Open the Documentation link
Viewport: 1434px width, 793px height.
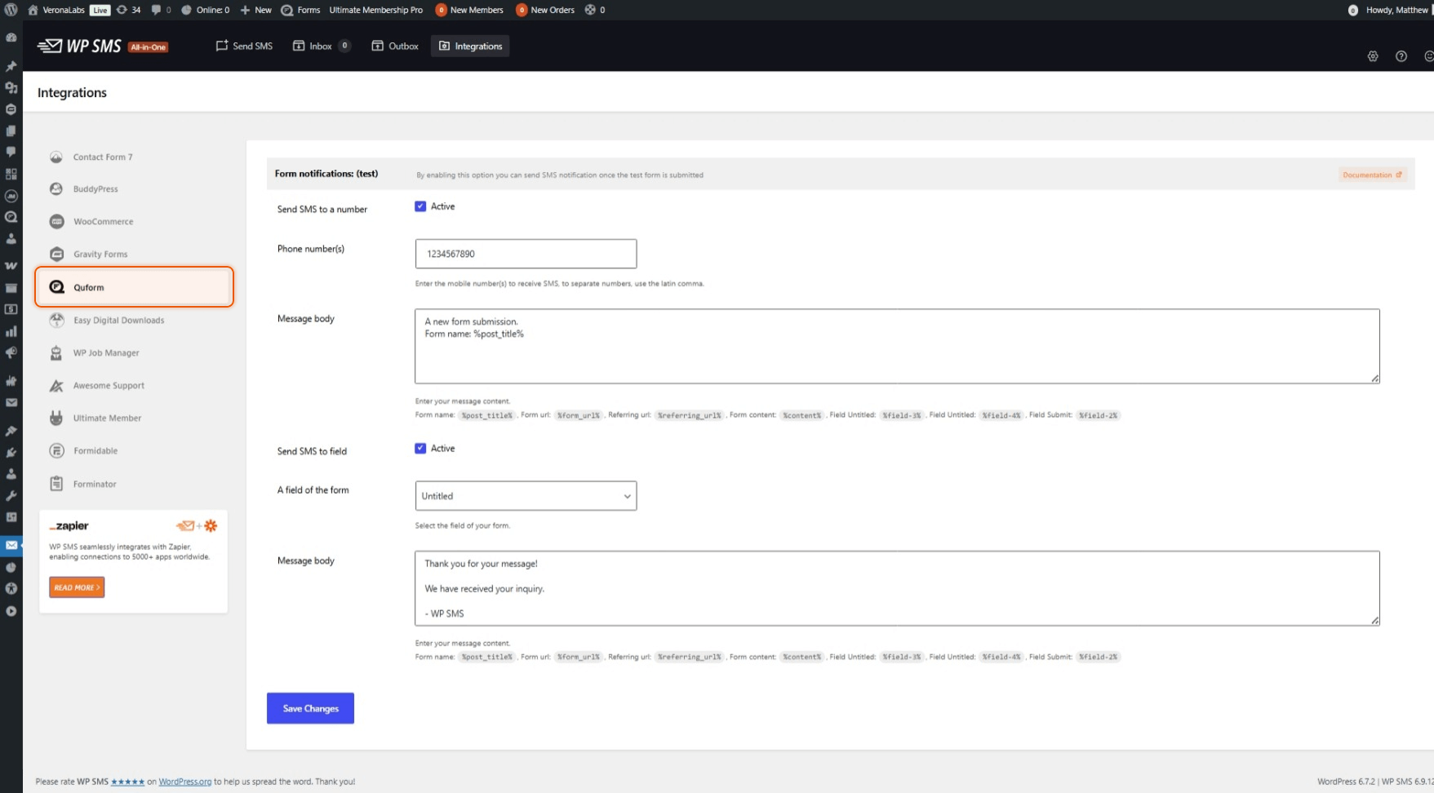pyautogui.click(x=1372, y=175)
